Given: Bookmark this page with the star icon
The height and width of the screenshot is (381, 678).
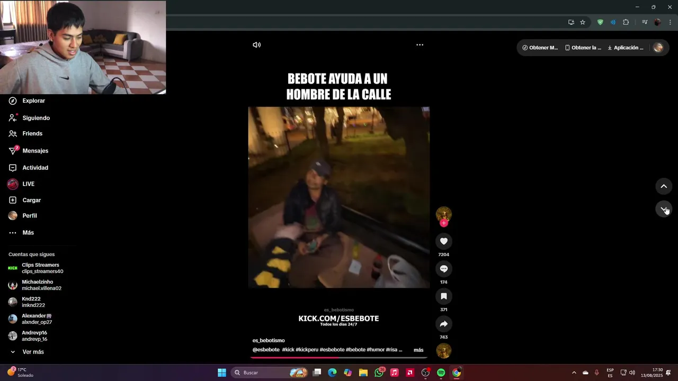Looking at the screenshot, I should point(583,22).
